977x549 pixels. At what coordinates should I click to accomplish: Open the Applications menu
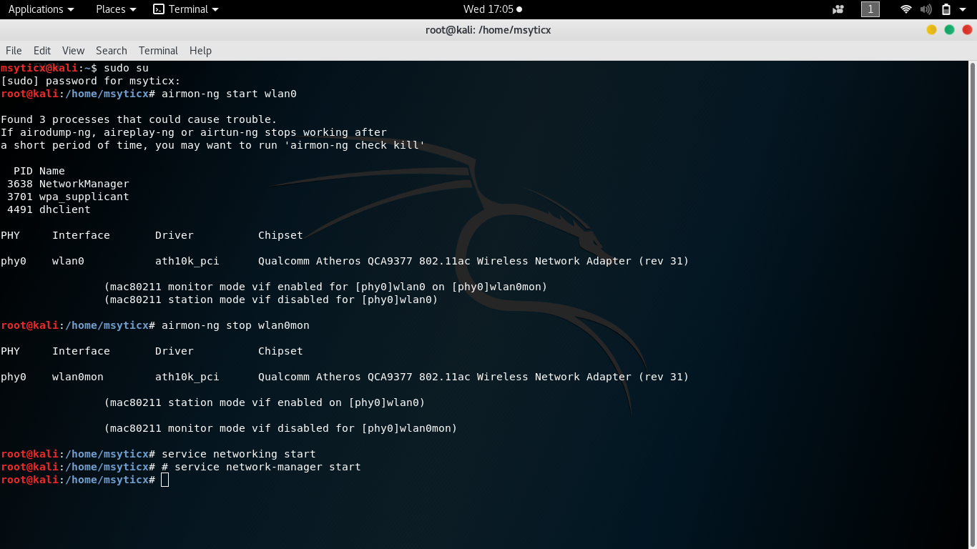coord(36,9)
